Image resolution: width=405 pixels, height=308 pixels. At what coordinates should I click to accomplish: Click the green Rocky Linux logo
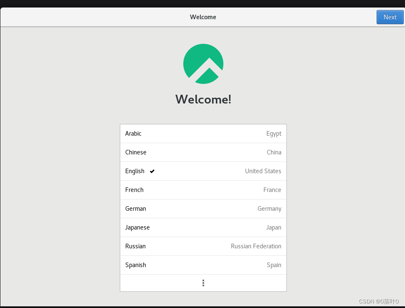point(203,64)
